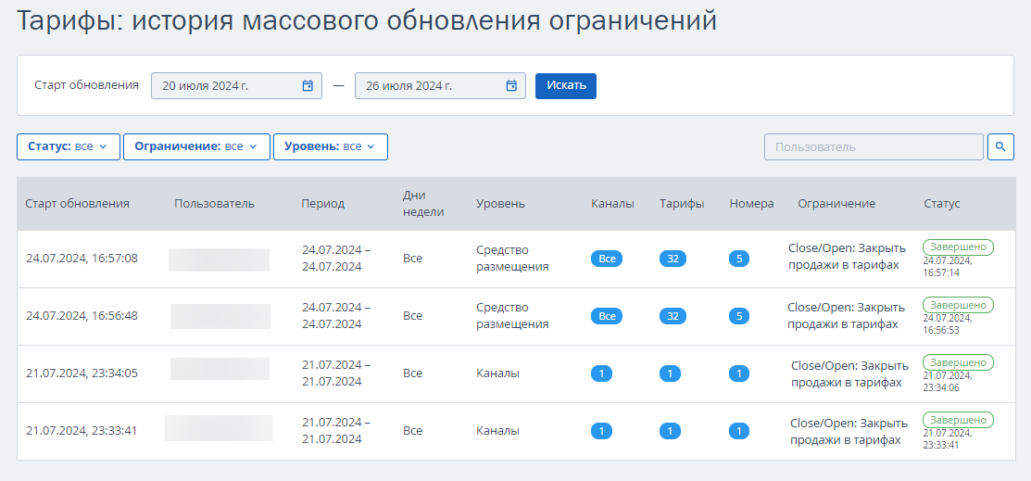This screenshot has width=1031, height=481.
Task: Click calendar icon in end date field
Action: [x=511, y=86]
